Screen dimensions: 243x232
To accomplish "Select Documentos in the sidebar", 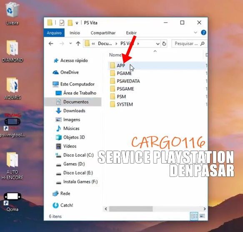I will tap(73, 102).
